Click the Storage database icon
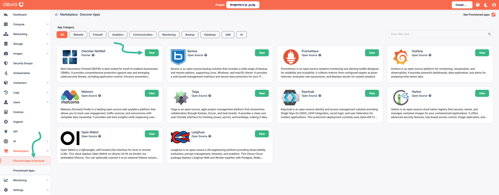The width and height of the screenshot is (499, 195). (x=6, y=44)
